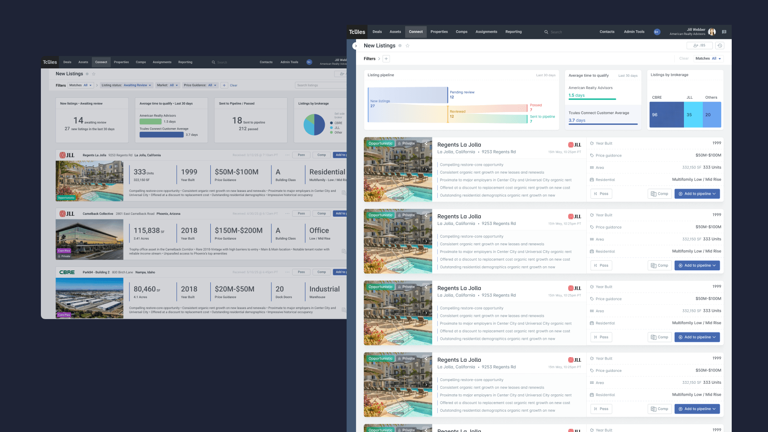Screen dimensions: 768x432
Task: Click Jill Webber's profile avatar
Action: point(712,32)
